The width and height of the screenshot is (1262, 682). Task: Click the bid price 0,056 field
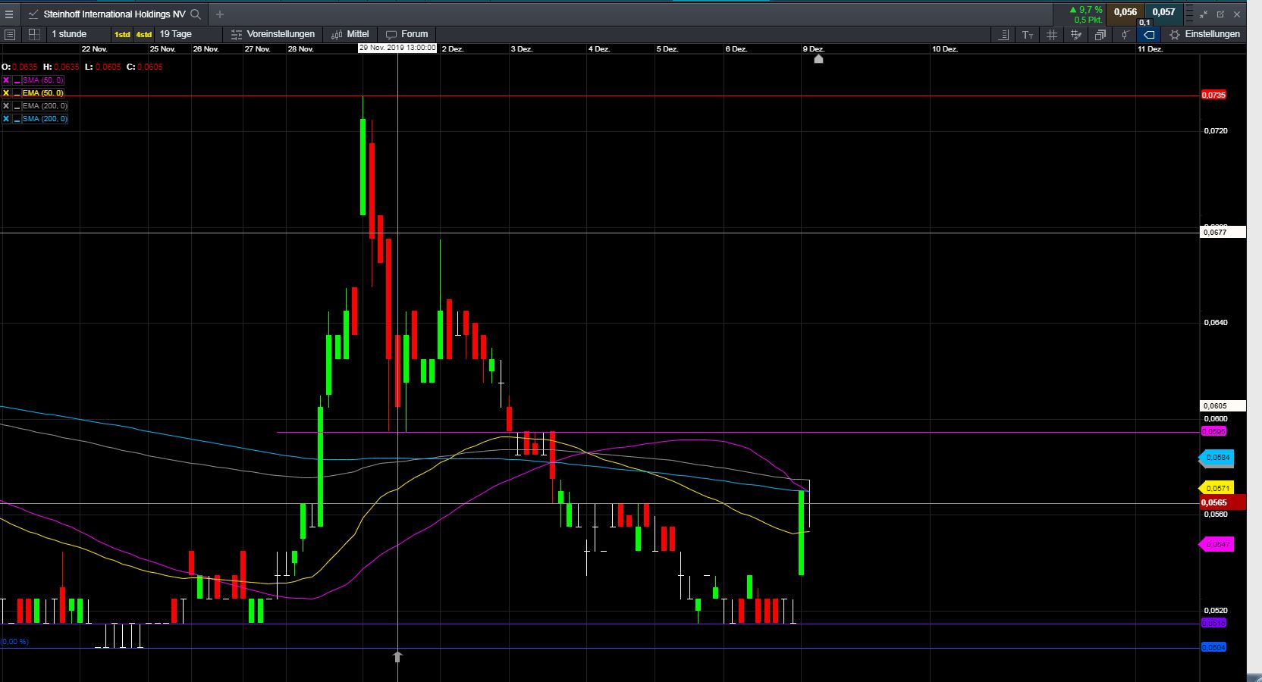(1125, 13)
